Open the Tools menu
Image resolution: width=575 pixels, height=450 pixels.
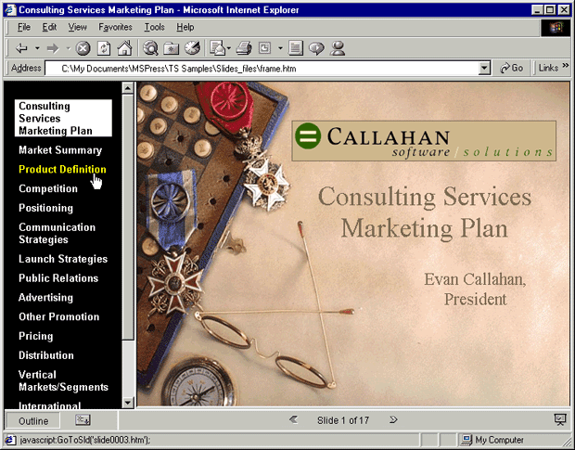point(154,27)
